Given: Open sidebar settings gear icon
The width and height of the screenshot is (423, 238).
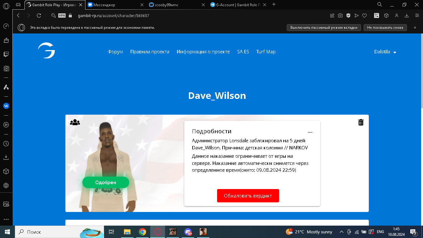Looking at the screenshot, I should pos(6,185).
